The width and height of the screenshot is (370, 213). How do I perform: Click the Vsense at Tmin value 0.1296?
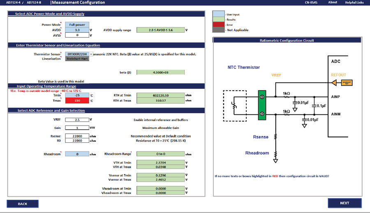[160, 175]
